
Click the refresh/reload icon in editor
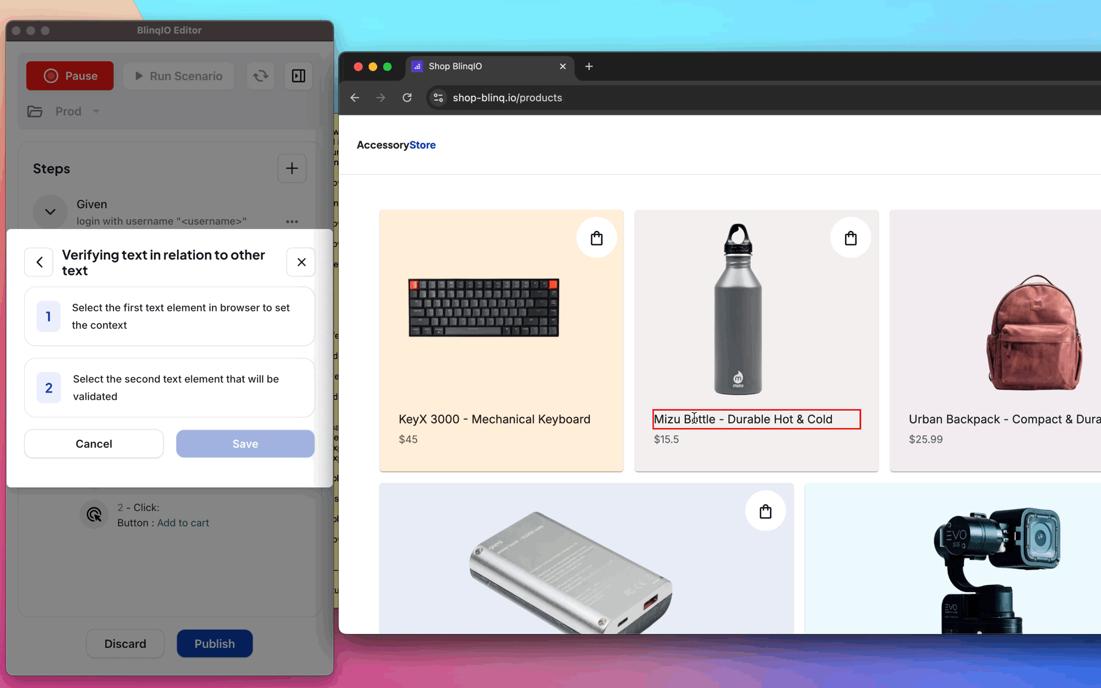pyautogui.click(x=261, y=75)
